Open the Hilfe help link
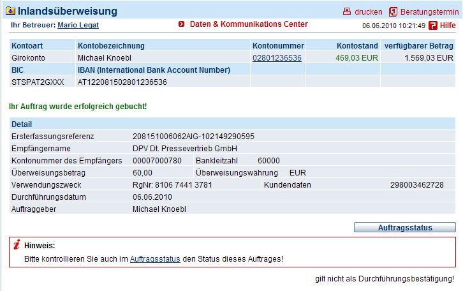 (448, 26)
